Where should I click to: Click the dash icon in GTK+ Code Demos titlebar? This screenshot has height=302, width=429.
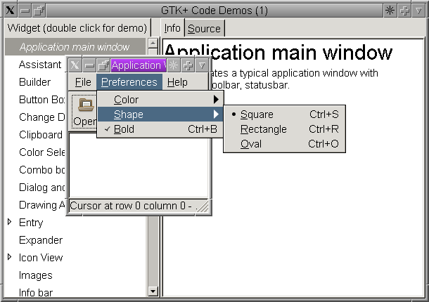click(25, 11)
